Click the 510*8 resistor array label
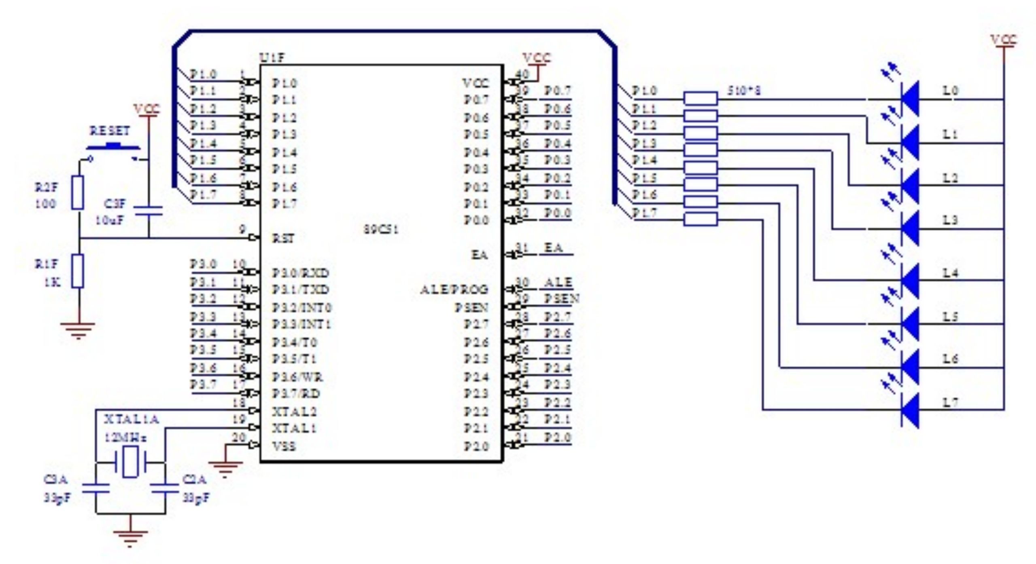The height and width of the screenshot is (564, 1036). 744,91
